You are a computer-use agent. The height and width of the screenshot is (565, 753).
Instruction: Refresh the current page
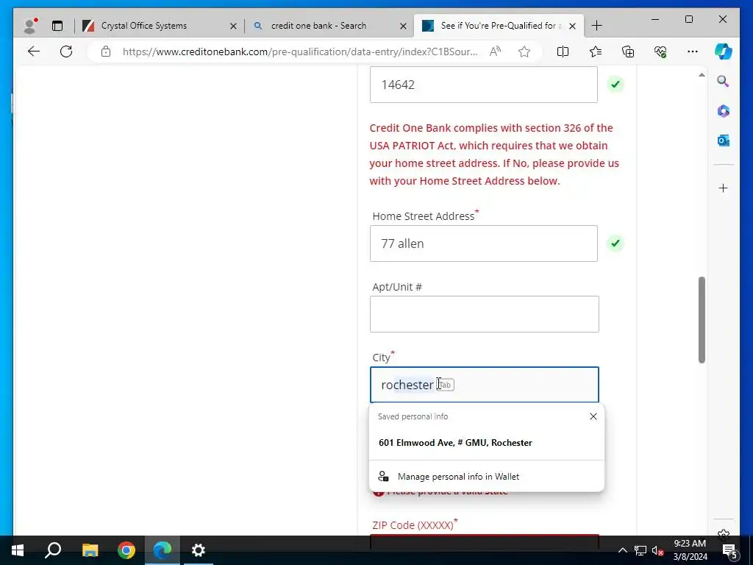tap(66, 51)
